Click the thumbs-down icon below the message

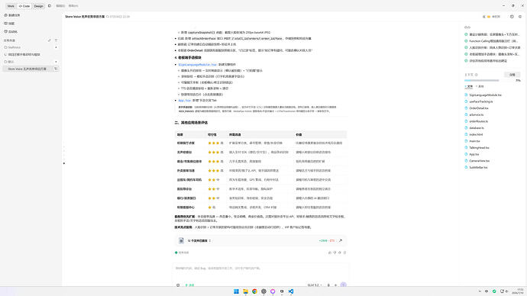tap(335, 253)
